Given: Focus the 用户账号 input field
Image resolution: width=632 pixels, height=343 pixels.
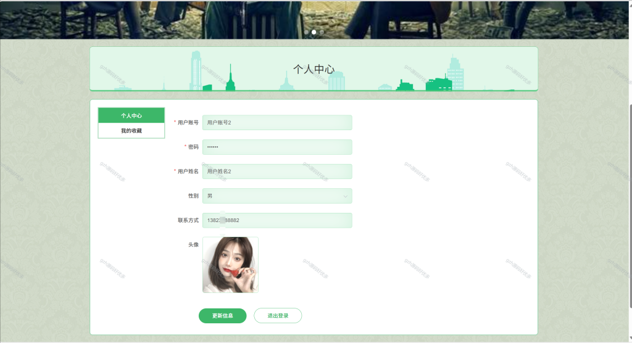Looking at the screenshot, I should tap(277, 123).
